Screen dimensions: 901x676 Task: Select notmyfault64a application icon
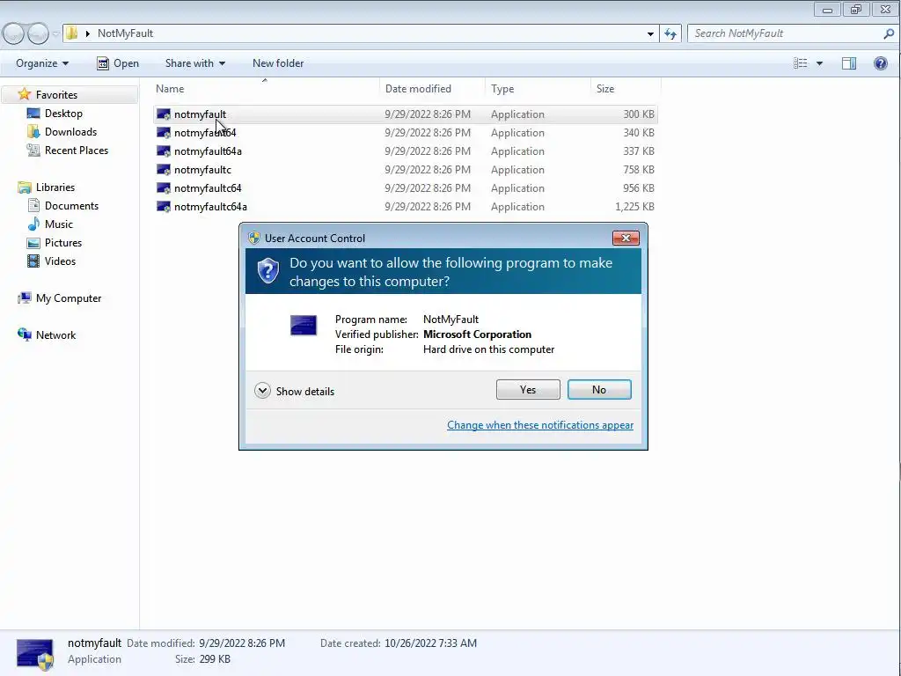tap(164, 151)
